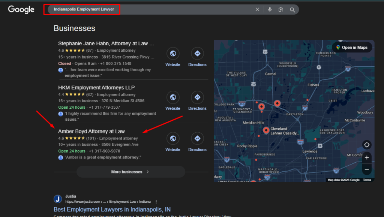This screenshot has width=384, height=217.
Task: Clear the search query with the X
Action: (x=257, y=9)
